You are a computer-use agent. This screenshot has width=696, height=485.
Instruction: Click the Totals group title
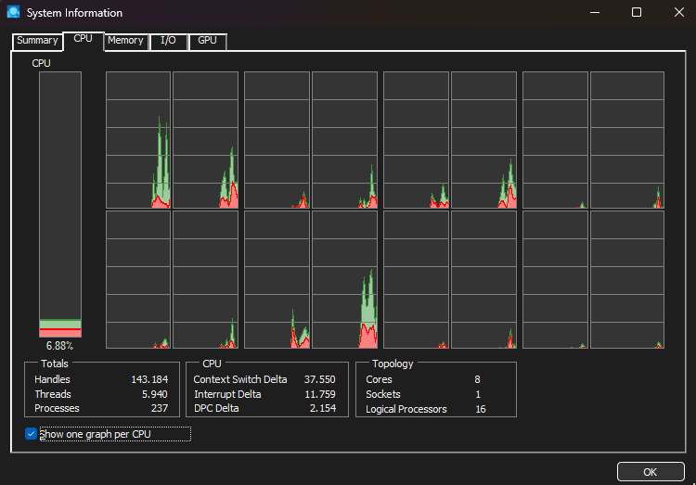[55, 364]
